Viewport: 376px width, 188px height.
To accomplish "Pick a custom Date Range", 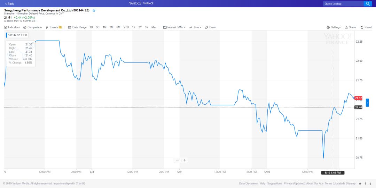I will point(77,27).
